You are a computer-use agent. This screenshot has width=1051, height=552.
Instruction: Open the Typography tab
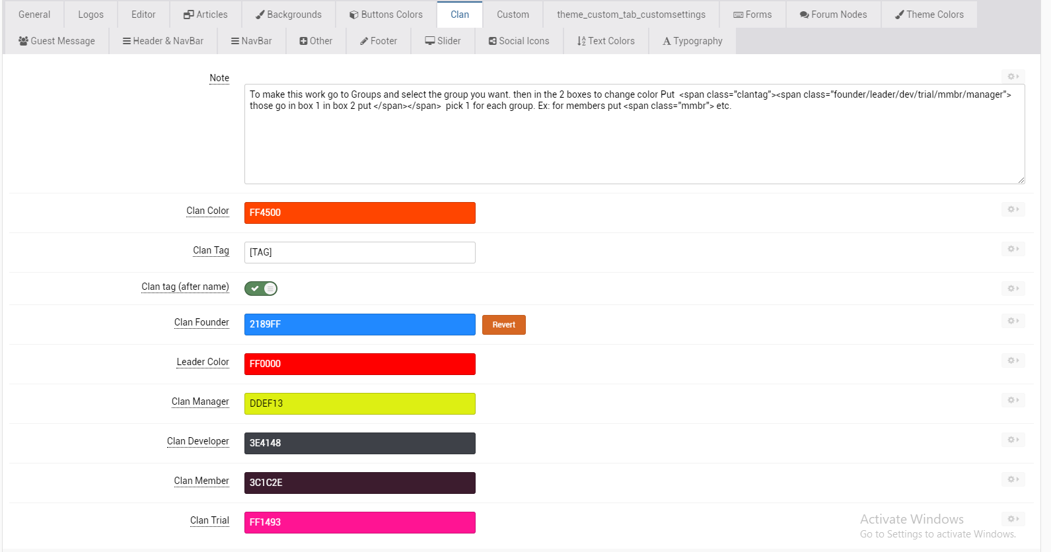point(692,41)
